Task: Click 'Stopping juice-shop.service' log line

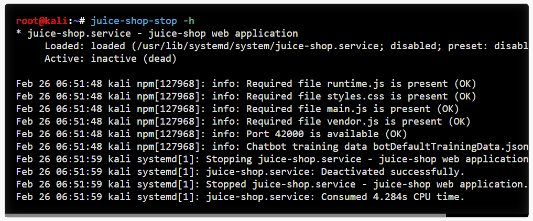Action: (272, 159)
